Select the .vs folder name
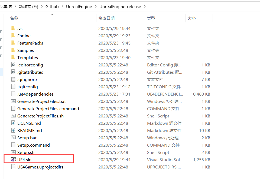The height and width of the screenshot is (179, 260). pos(20,29)
